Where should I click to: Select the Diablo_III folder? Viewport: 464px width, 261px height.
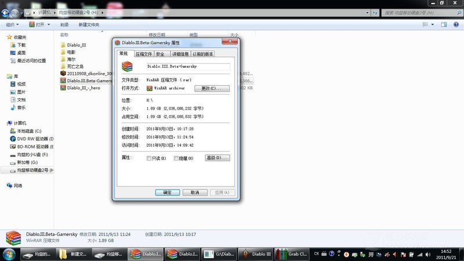[x=77, y=45]
